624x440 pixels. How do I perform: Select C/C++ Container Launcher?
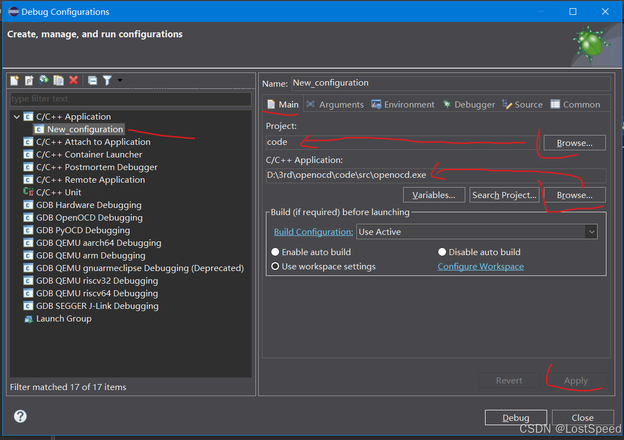click(89, 155)
